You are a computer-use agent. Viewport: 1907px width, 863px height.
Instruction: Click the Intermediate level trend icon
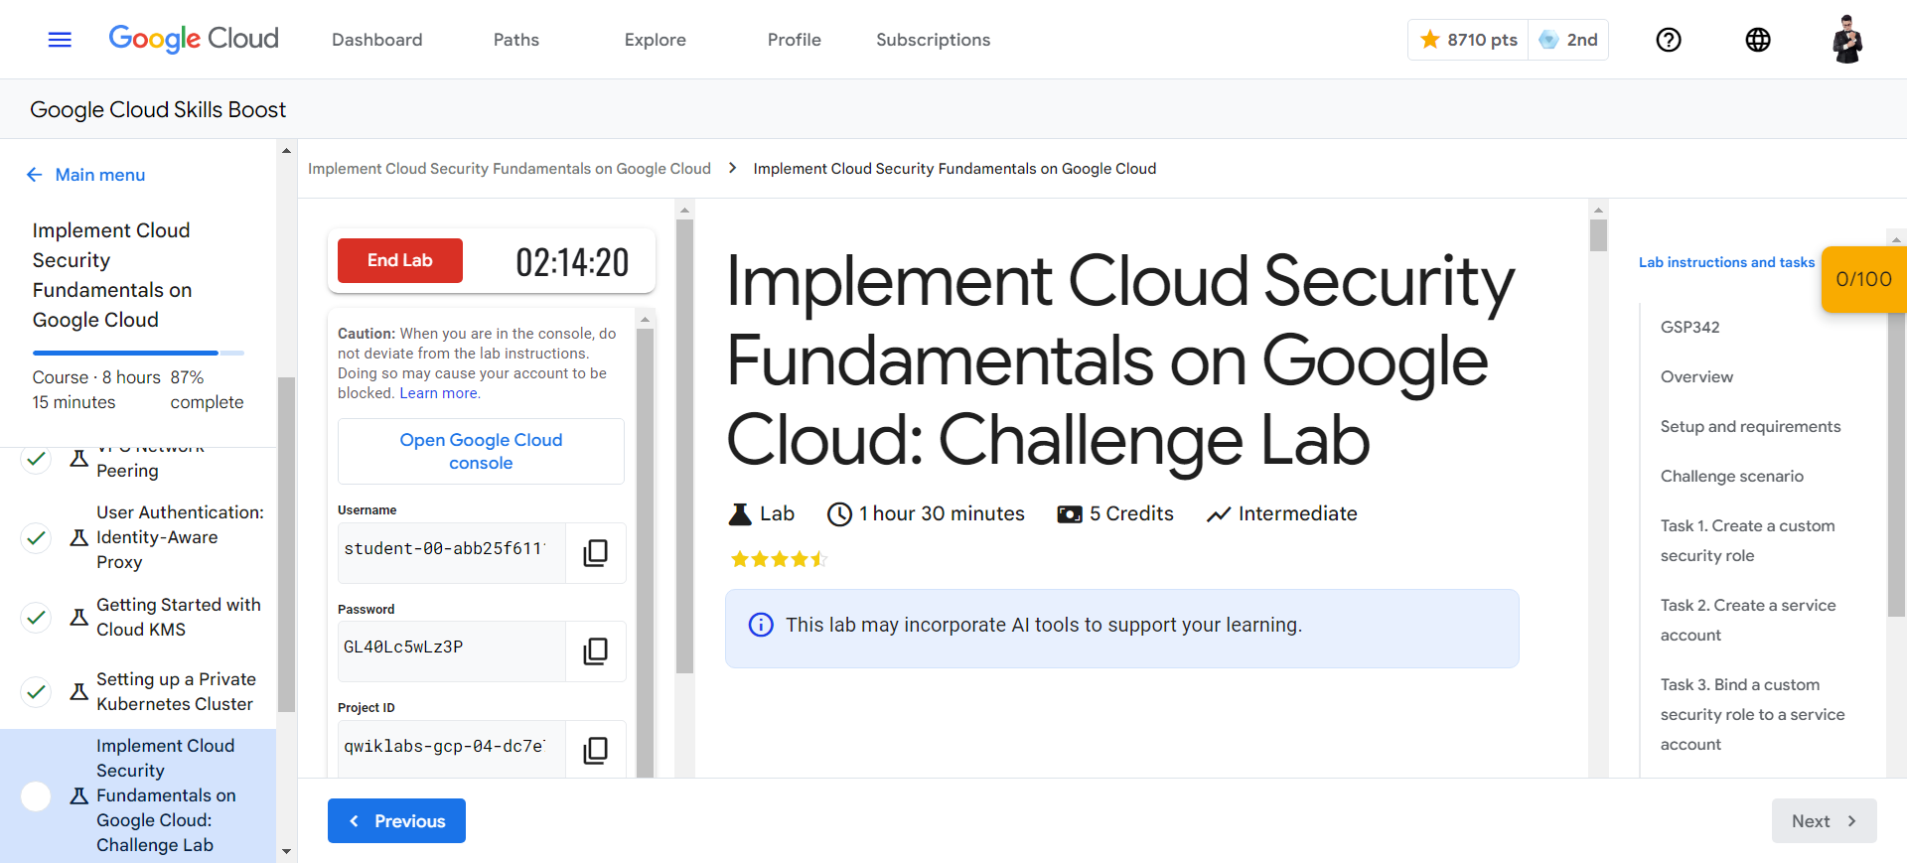pos(1219,514)
